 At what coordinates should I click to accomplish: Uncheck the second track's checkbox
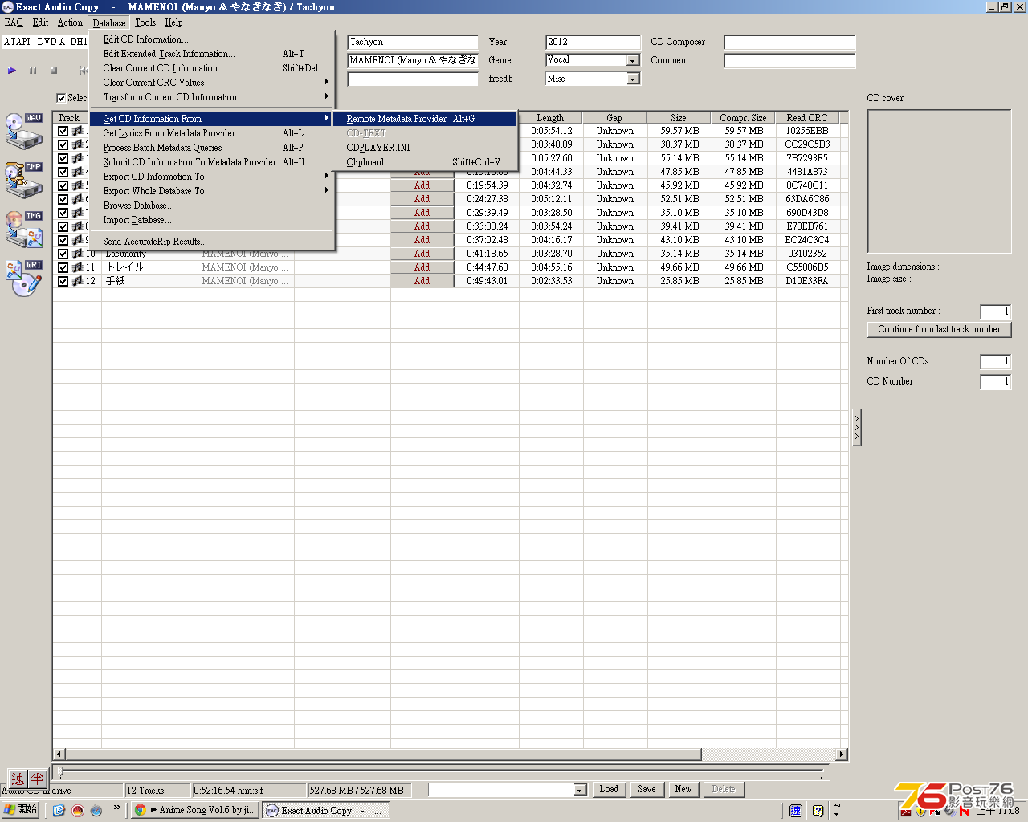click(x=63, y=144)
